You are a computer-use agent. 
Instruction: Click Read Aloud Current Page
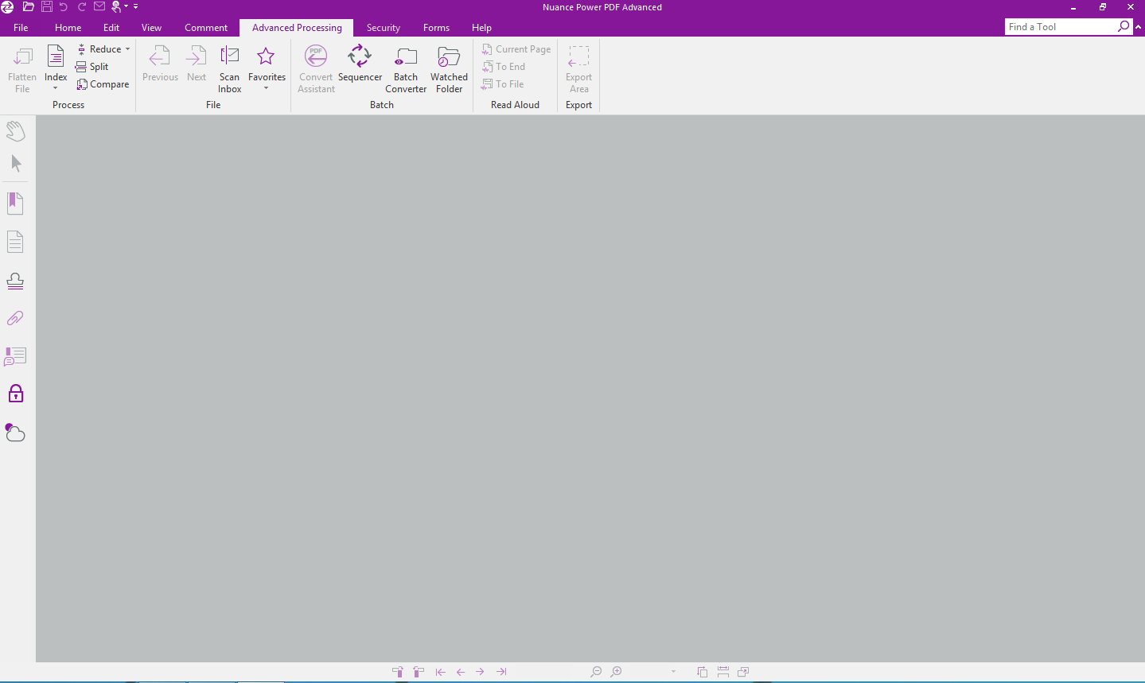516,49
